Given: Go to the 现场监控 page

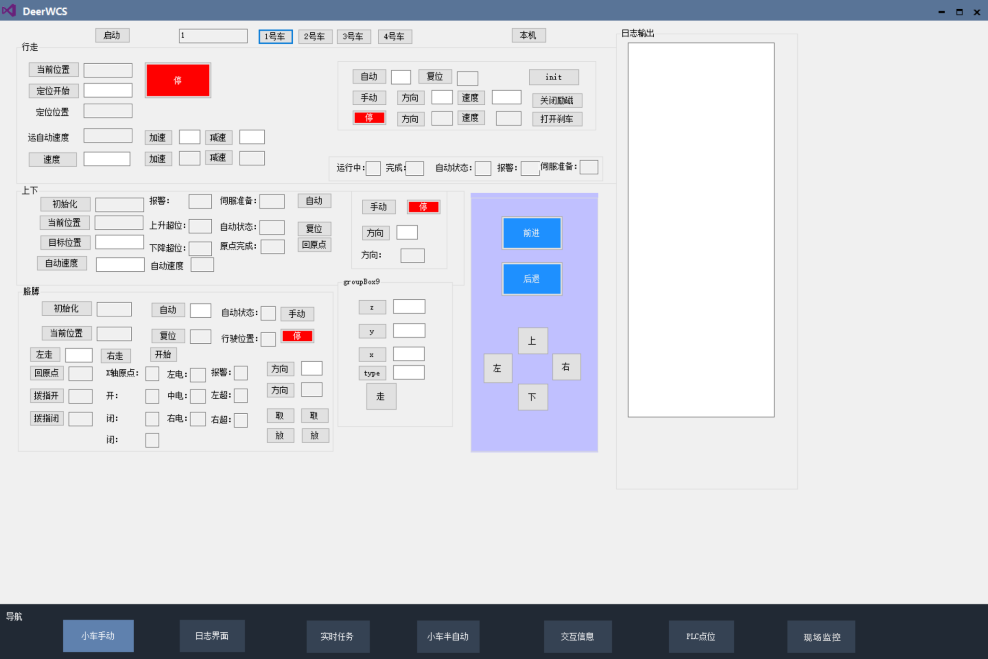Looking at the screenshot, I should coord(821,637).
